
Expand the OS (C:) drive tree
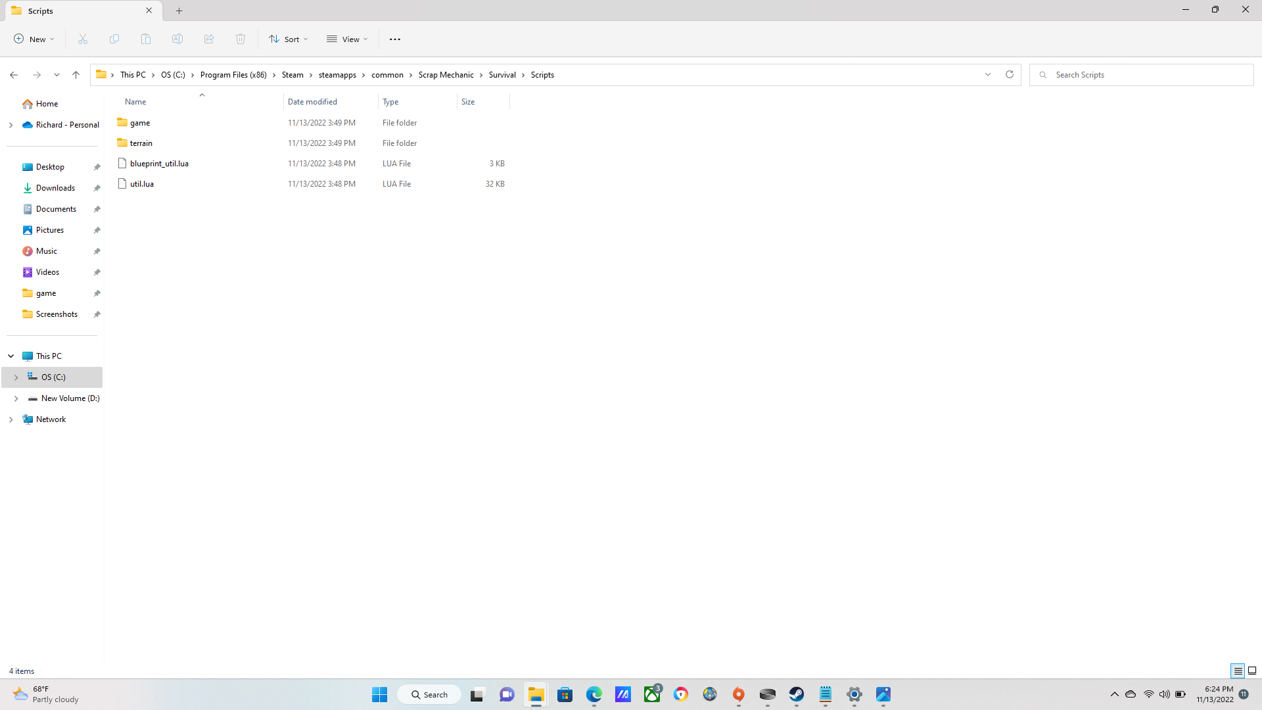coord(16,377)
